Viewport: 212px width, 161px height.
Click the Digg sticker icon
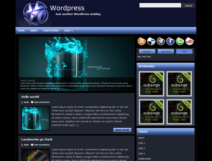click(x=161, y=41)
